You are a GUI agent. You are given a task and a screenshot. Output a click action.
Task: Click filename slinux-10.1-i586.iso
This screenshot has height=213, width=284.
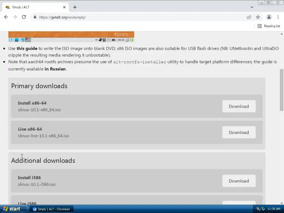click(x=37, y=184)
